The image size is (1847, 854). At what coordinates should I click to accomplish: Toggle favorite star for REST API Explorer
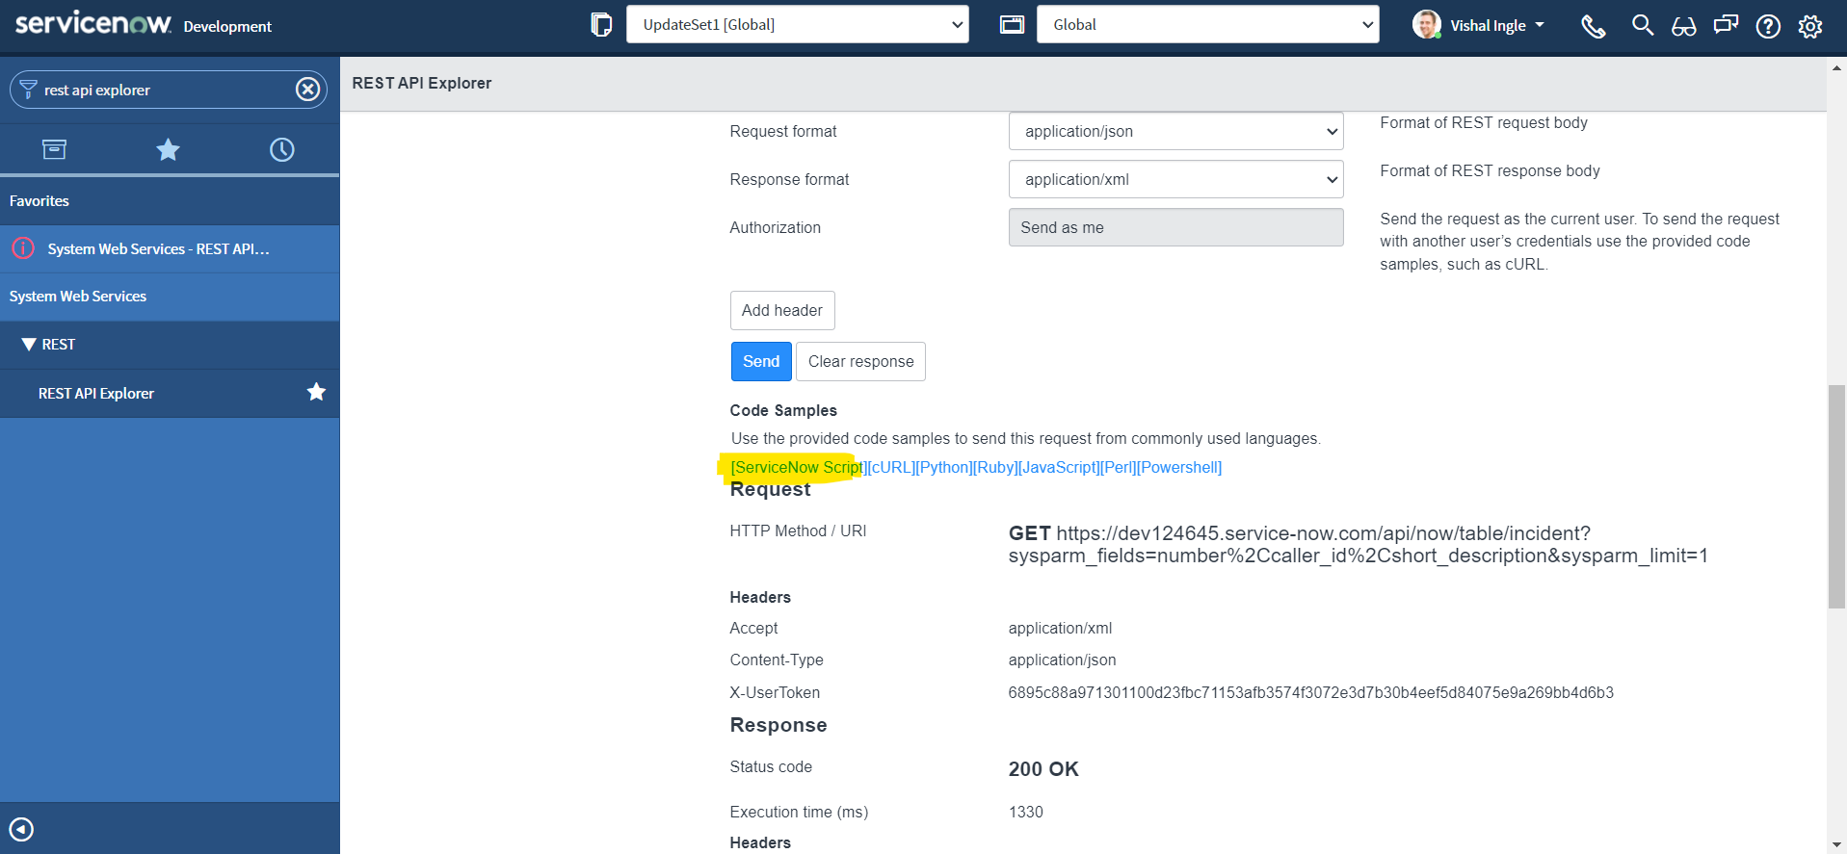[x=316, y=392]
